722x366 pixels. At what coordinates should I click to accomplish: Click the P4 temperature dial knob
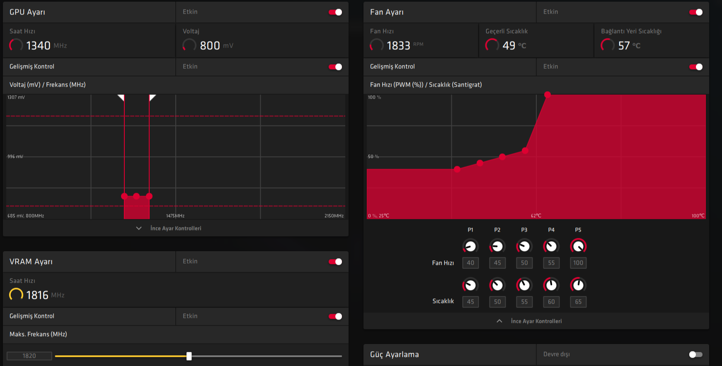coord(551,285)
